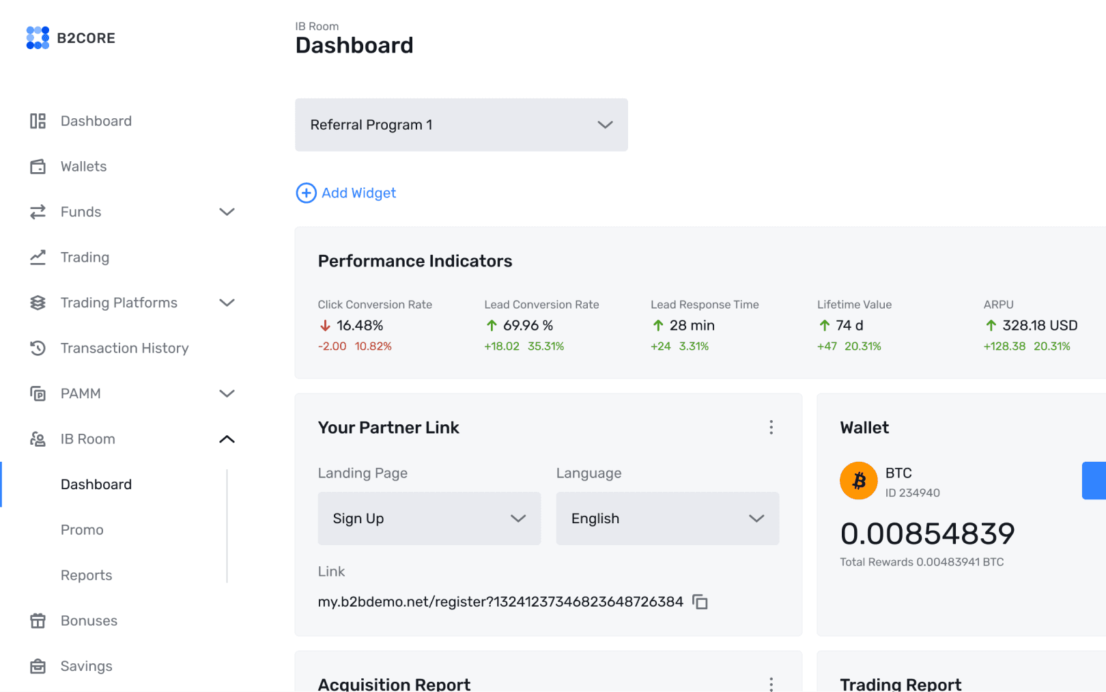Open Transaction History menu item
The width and height of the screenshot is (1106, 692).
click(125, 348)
